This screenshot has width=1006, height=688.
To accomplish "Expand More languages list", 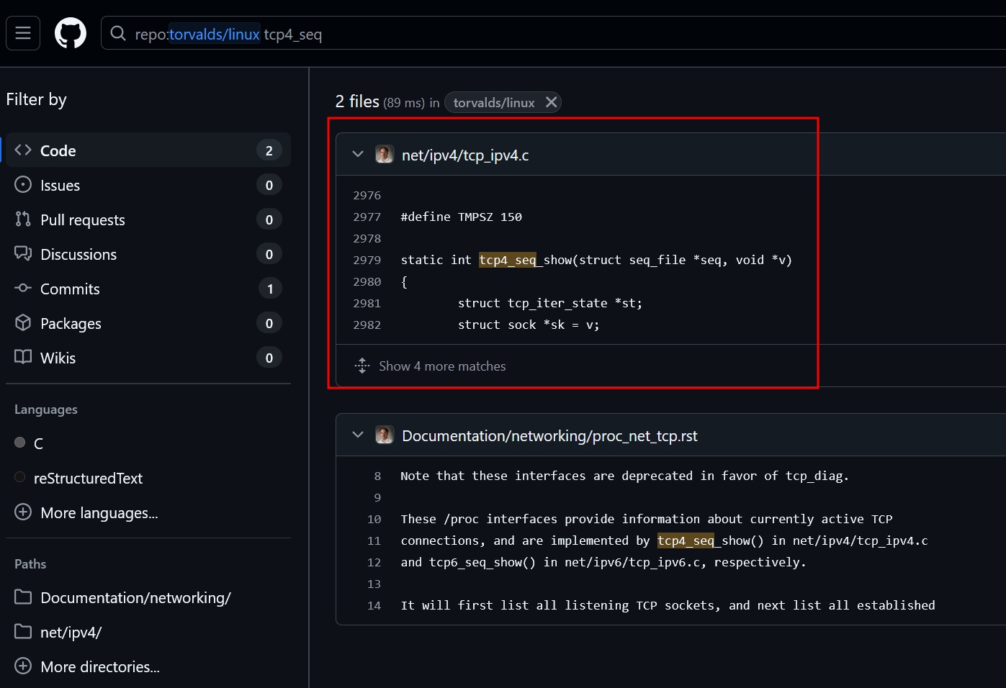I will [x=99, y=512].
